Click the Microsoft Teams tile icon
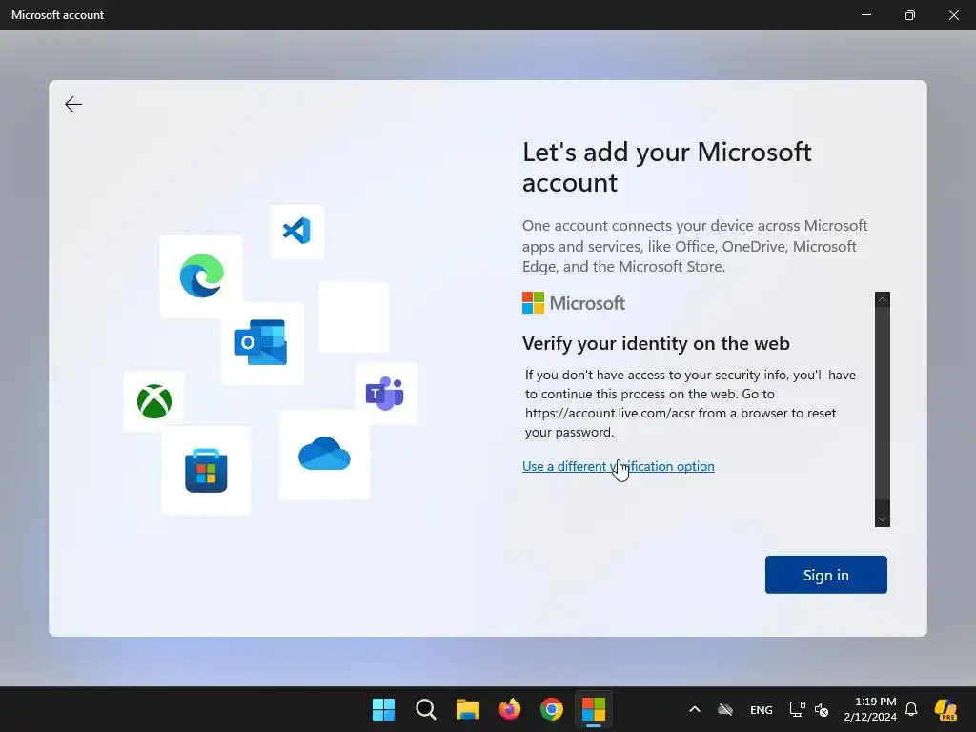This screenshot has width=976, height=732. 385,394
